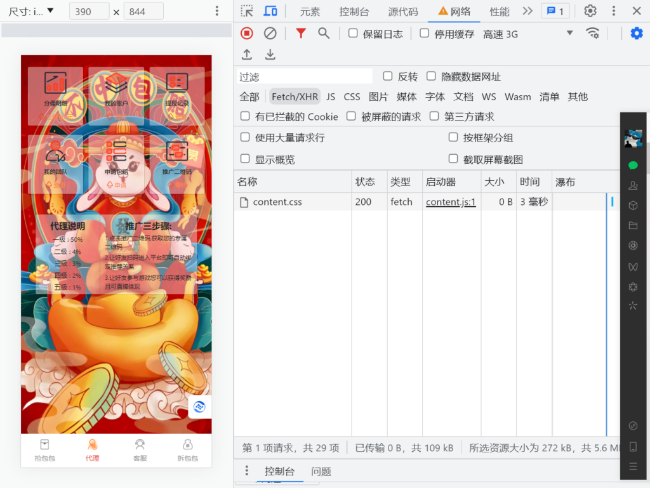650x488 pixels.
Task: Open the network request filter funnel
Action: point(300,33)
